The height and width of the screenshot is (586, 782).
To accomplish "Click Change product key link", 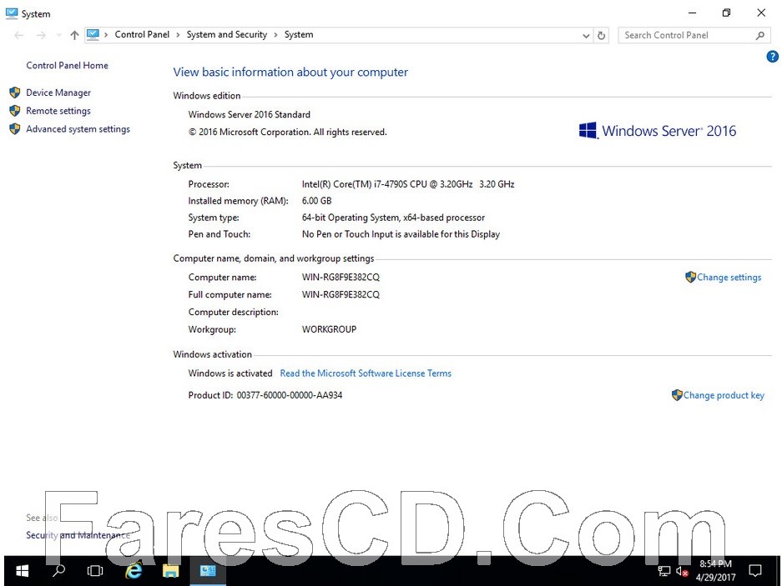I will (x=724, y=395).
